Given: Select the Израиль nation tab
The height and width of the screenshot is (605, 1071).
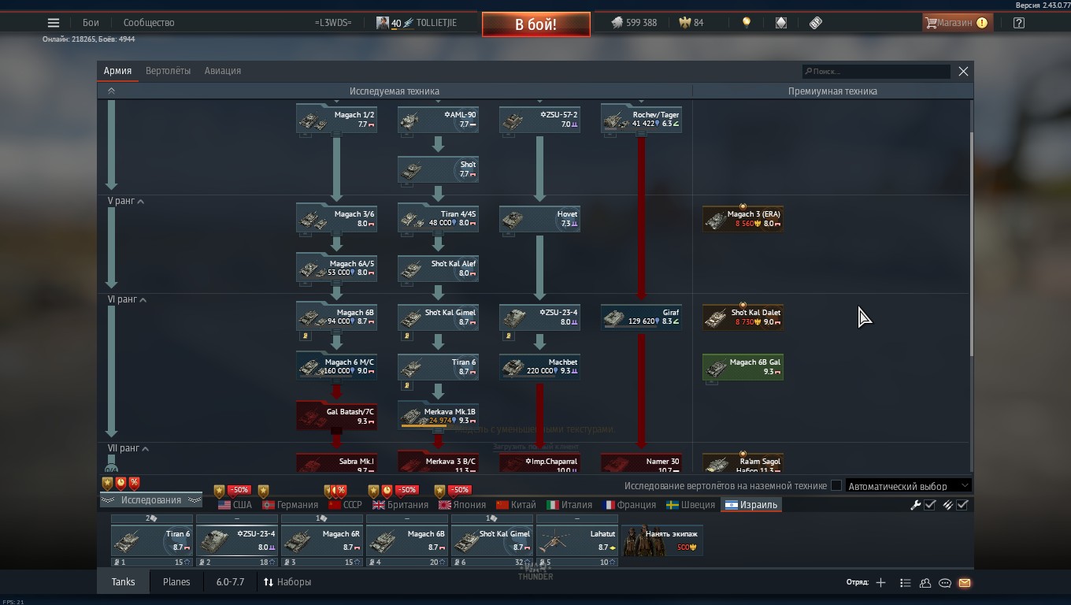Looking at the screenshot, I should (x=751, y=505).
